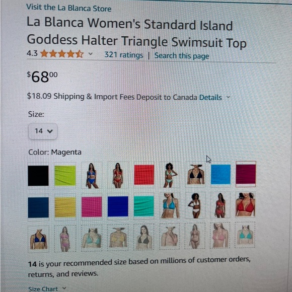Select the blue bikini model thumbnail in first row
Screen dimensions: 292x292
pyautogui.click(x=92, y=175)
